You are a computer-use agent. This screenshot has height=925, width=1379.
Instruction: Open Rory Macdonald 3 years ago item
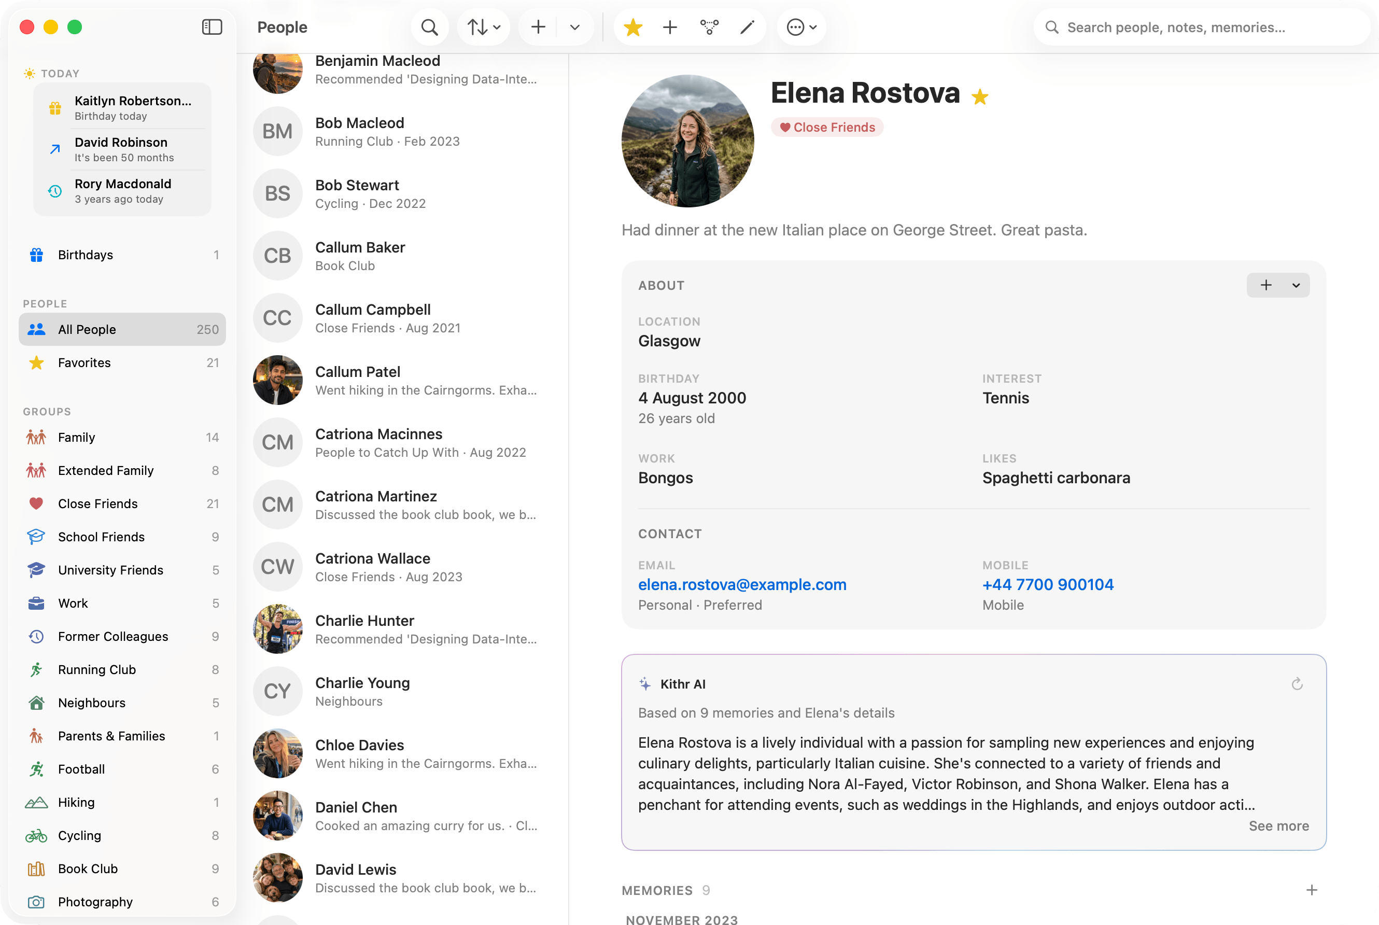click(x=123, y=190)
